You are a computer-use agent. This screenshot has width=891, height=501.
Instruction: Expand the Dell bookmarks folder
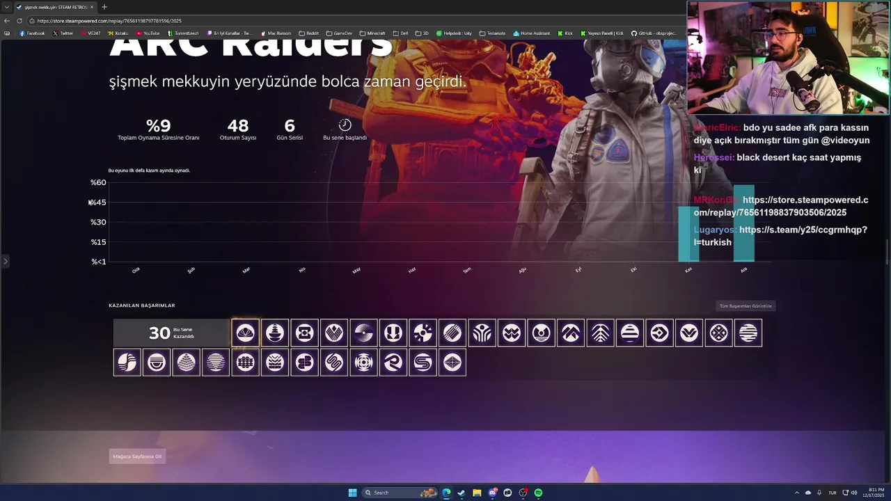(401, 33)
